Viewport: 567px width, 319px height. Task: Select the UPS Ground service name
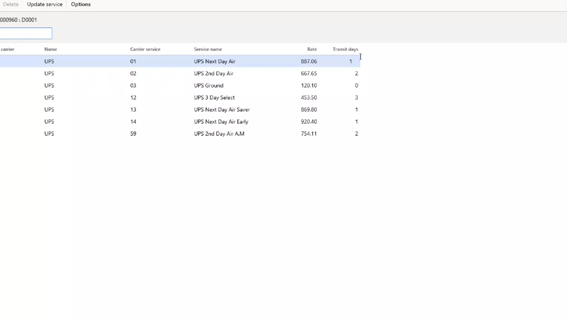coord(209,86)
